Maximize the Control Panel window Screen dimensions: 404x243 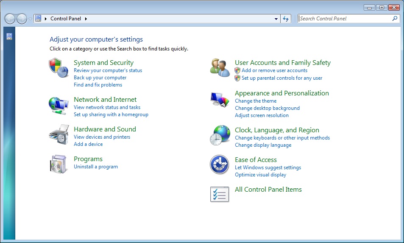pyautogui.click(x=382, y=8)
